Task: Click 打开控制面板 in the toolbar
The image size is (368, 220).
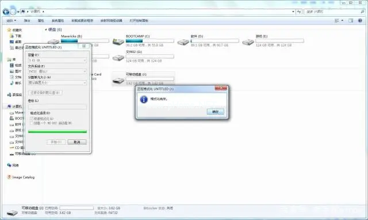Action: (x=139, y=21)
